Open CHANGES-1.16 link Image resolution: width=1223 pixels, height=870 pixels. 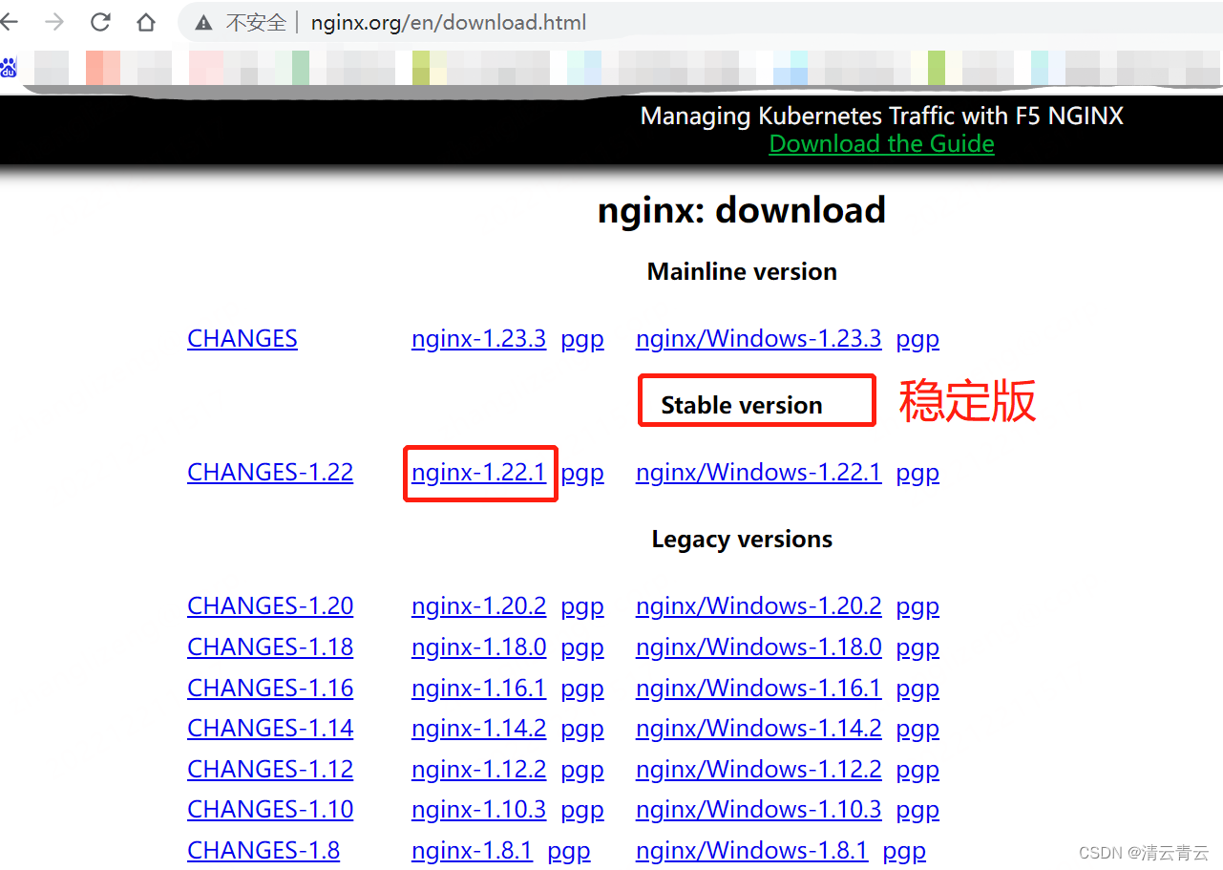click(270, 689)
